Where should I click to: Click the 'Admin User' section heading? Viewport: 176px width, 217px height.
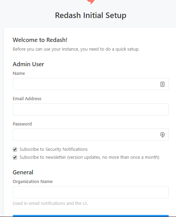tap(28, 64)
